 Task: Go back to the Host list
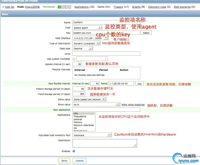click(x=10, y=7)
